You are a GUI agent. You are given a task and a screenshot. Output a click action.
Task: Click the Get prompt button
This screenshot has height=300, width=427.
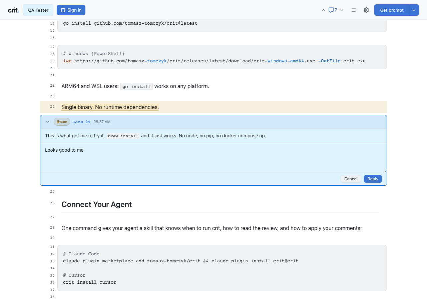tap(392, 10)
